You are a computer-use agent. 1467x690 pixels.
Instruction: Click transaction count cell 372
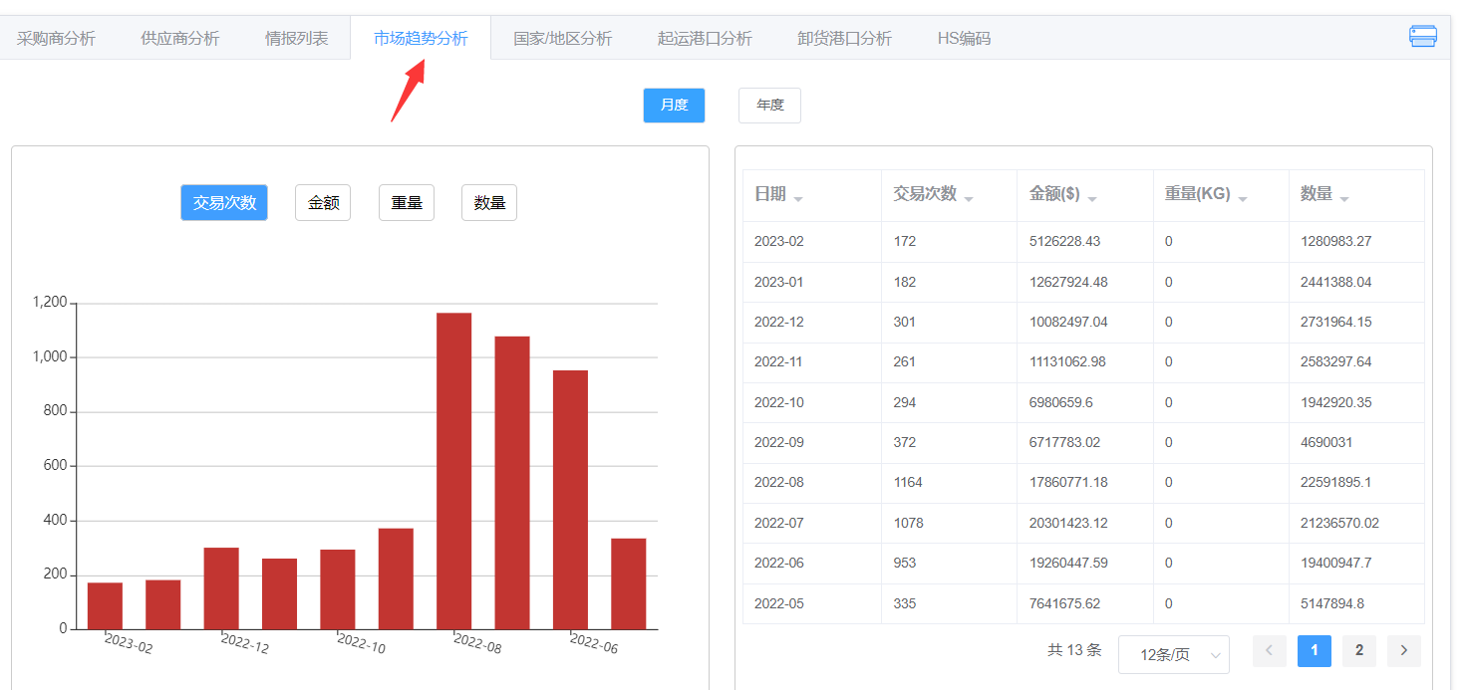[x=905, y=442]
